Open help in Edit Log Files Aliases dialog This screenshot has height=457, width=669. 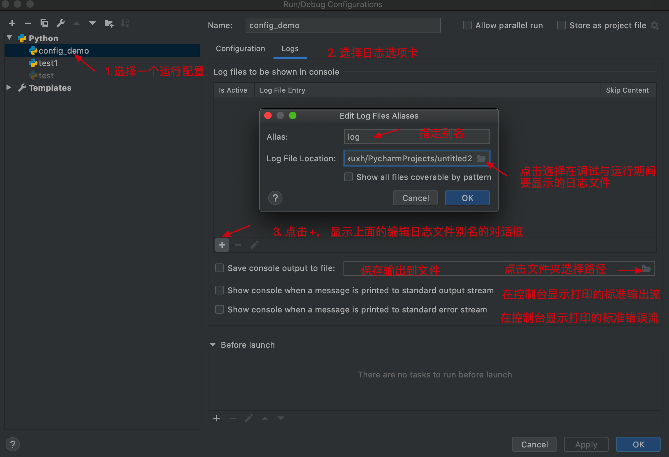coord(275,198)
